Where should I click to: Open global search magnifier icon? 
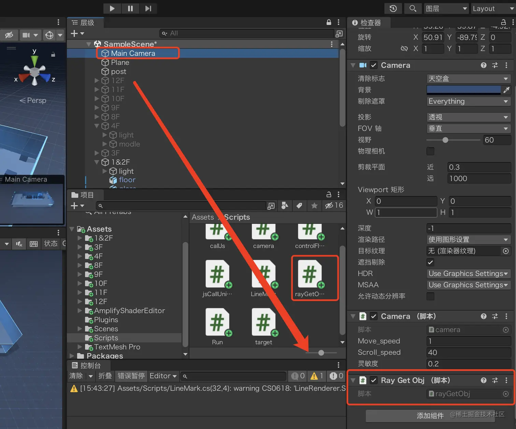413,9
